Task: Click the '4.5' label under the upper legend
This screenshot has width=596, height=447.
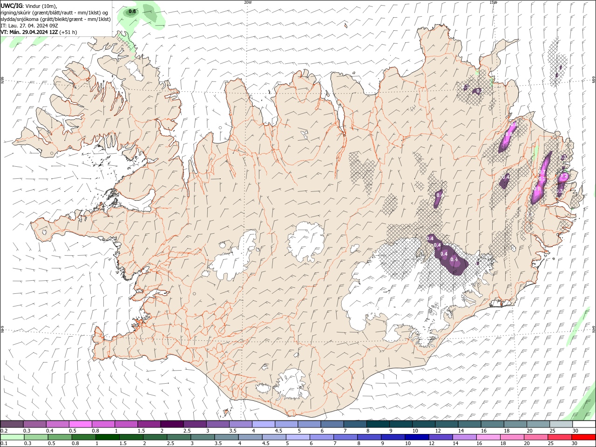Action: pyautogui.click(x=278, y=431)
